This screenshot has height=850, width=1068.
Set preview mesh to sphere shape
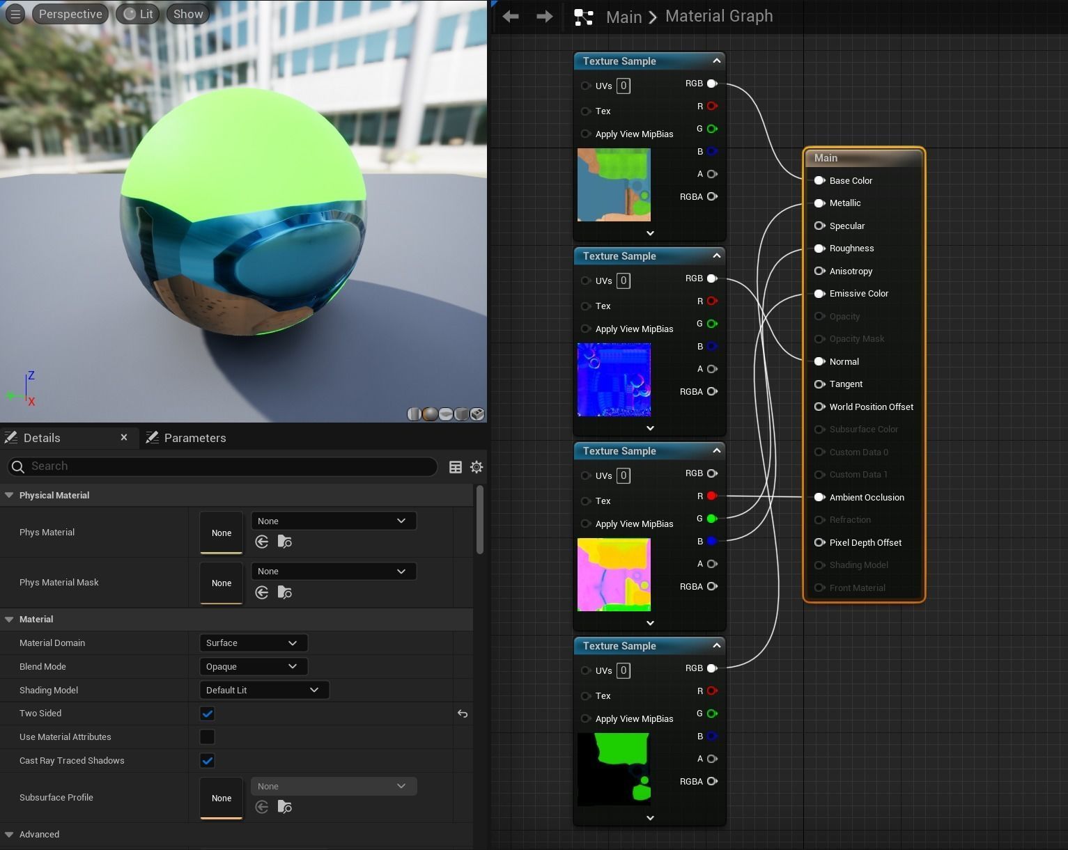click(430, 414)
